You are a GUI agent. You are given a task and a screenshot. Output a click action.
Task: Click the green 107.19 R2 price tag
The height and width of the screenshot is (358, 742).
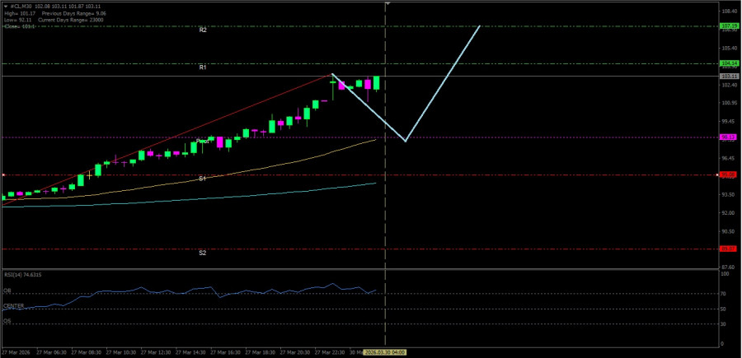pos(728,26)
